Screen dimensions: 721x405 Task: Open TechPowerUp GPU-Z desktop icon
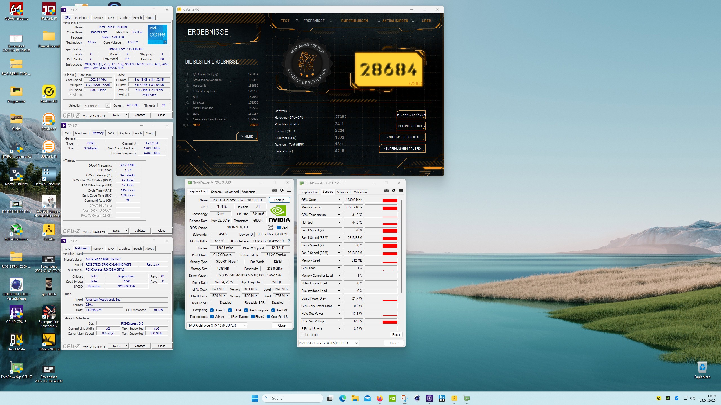click(16, 370)
